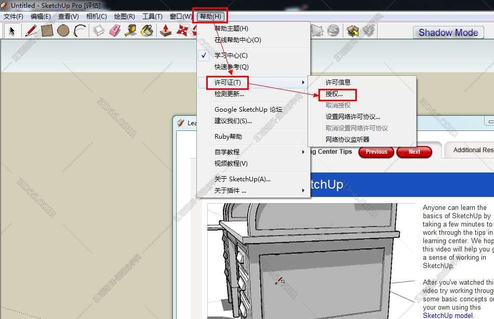Click the desk tutorial video thumbnail
Screen dimensions: 494x319
click(x=311, y=261)
